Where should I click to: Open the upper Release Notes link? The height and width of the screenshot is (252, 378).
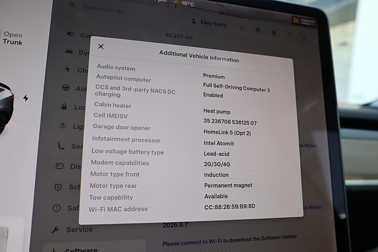click(307, 146)
